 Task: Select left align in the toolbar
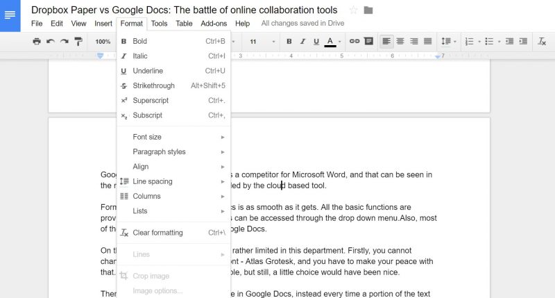pos(386,42)
